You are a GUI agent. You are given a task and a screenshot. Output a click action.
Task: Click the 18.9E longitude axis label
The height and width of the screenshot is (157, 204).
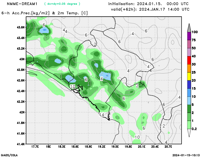[x=88, y=147]
